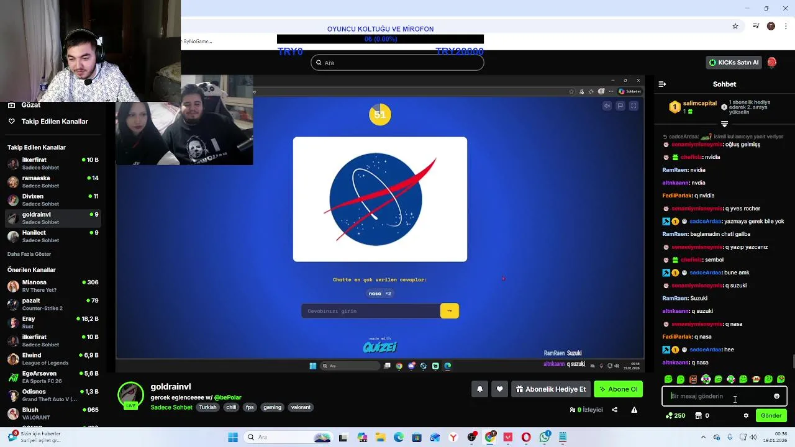Click KICKs Satın Al button

[x=734, y=62]
